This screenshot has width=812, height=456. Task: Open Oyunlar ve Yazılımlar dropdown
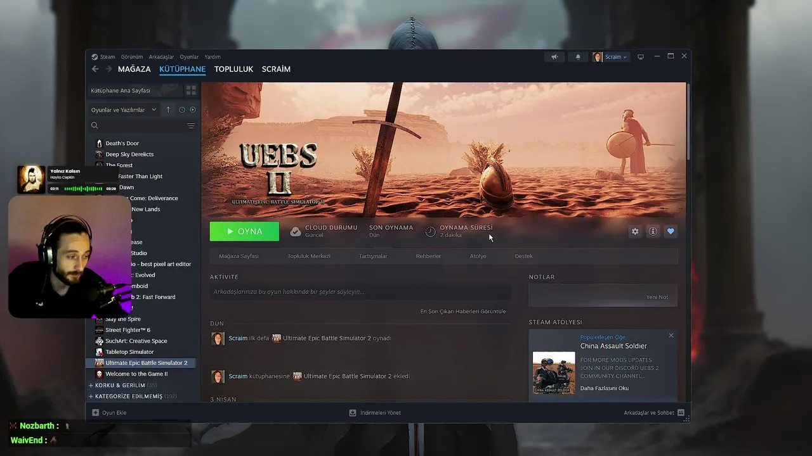123,110
